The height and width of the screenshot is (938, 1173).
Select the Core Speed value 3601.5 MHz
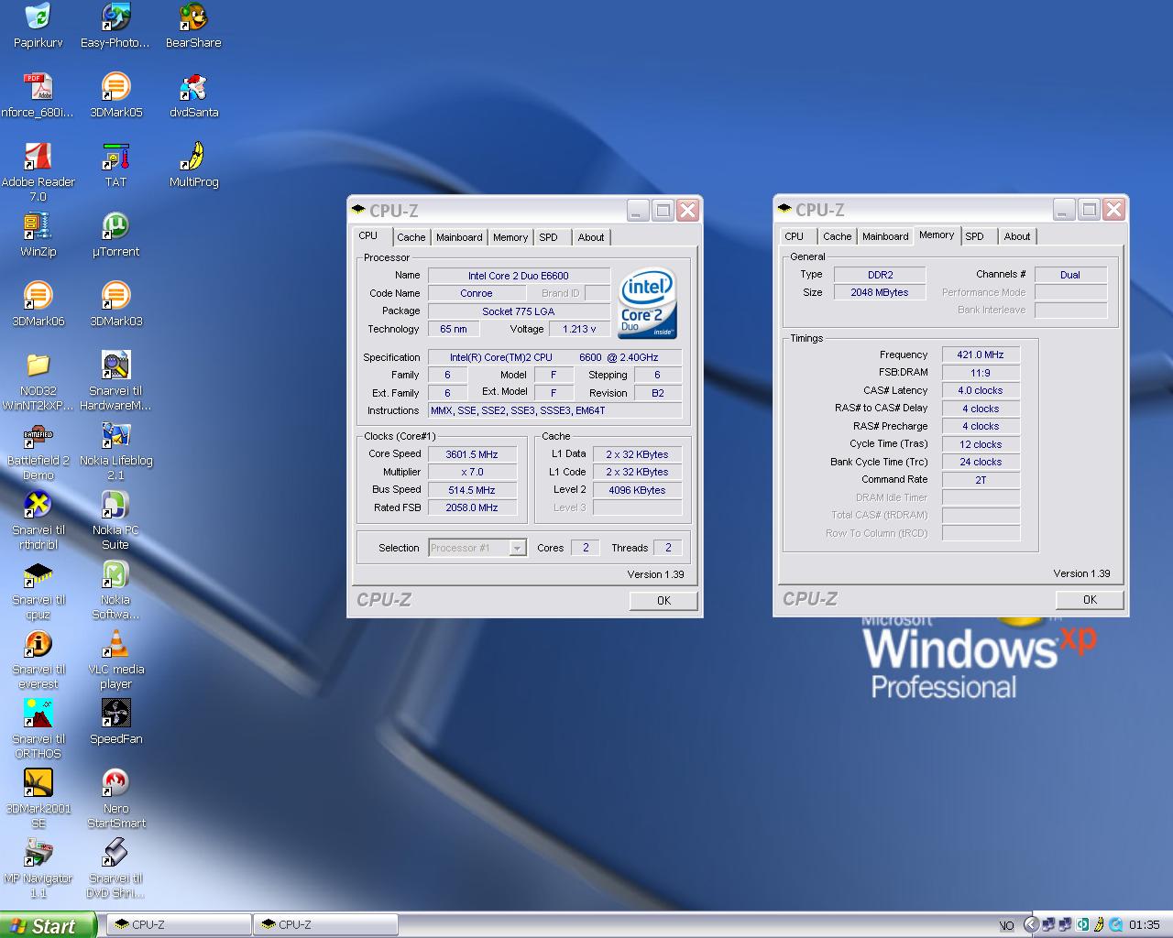[x=472, y=454]
